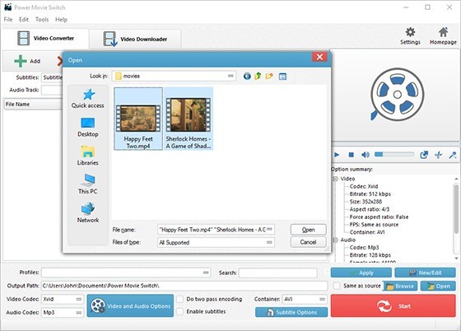
Task: Click Open button in dialog
Action: [309, 230]
